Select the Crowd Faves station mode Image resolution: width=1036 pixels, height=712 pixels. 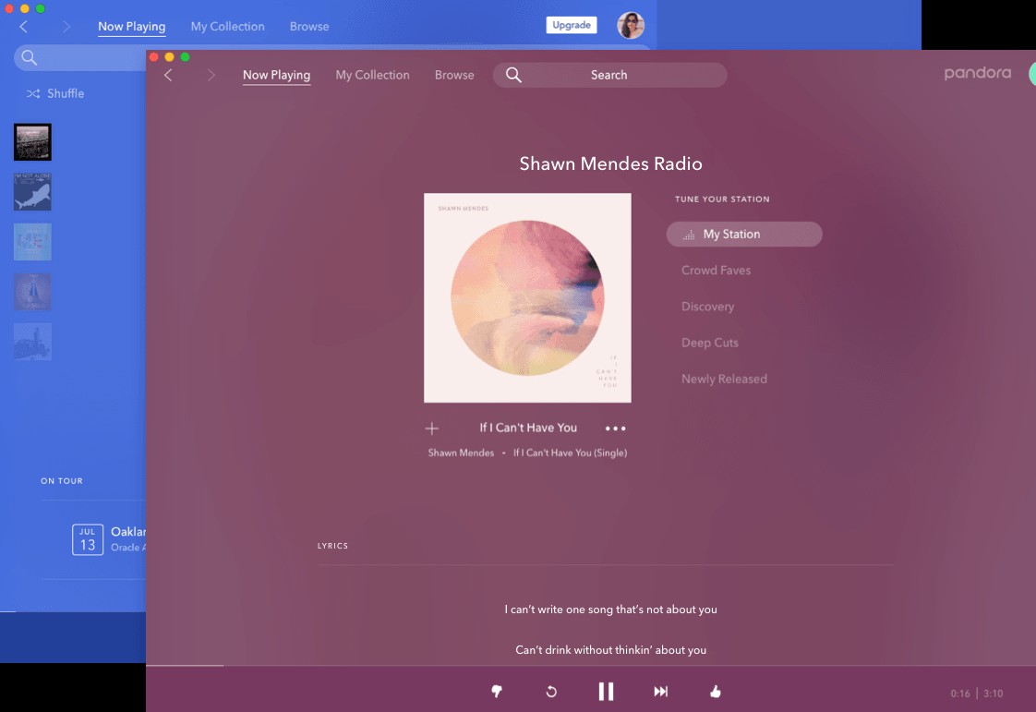717,271
